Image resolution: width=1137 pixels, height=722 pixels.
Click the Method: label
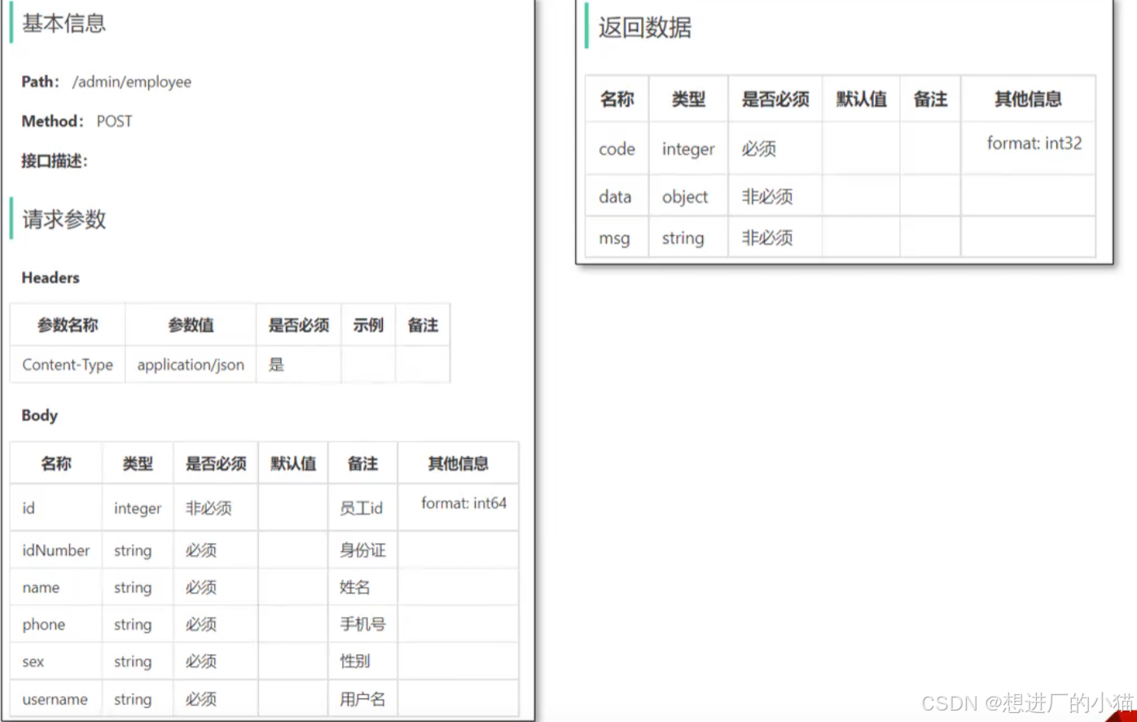pyautogui.click(x=52, y=121)
